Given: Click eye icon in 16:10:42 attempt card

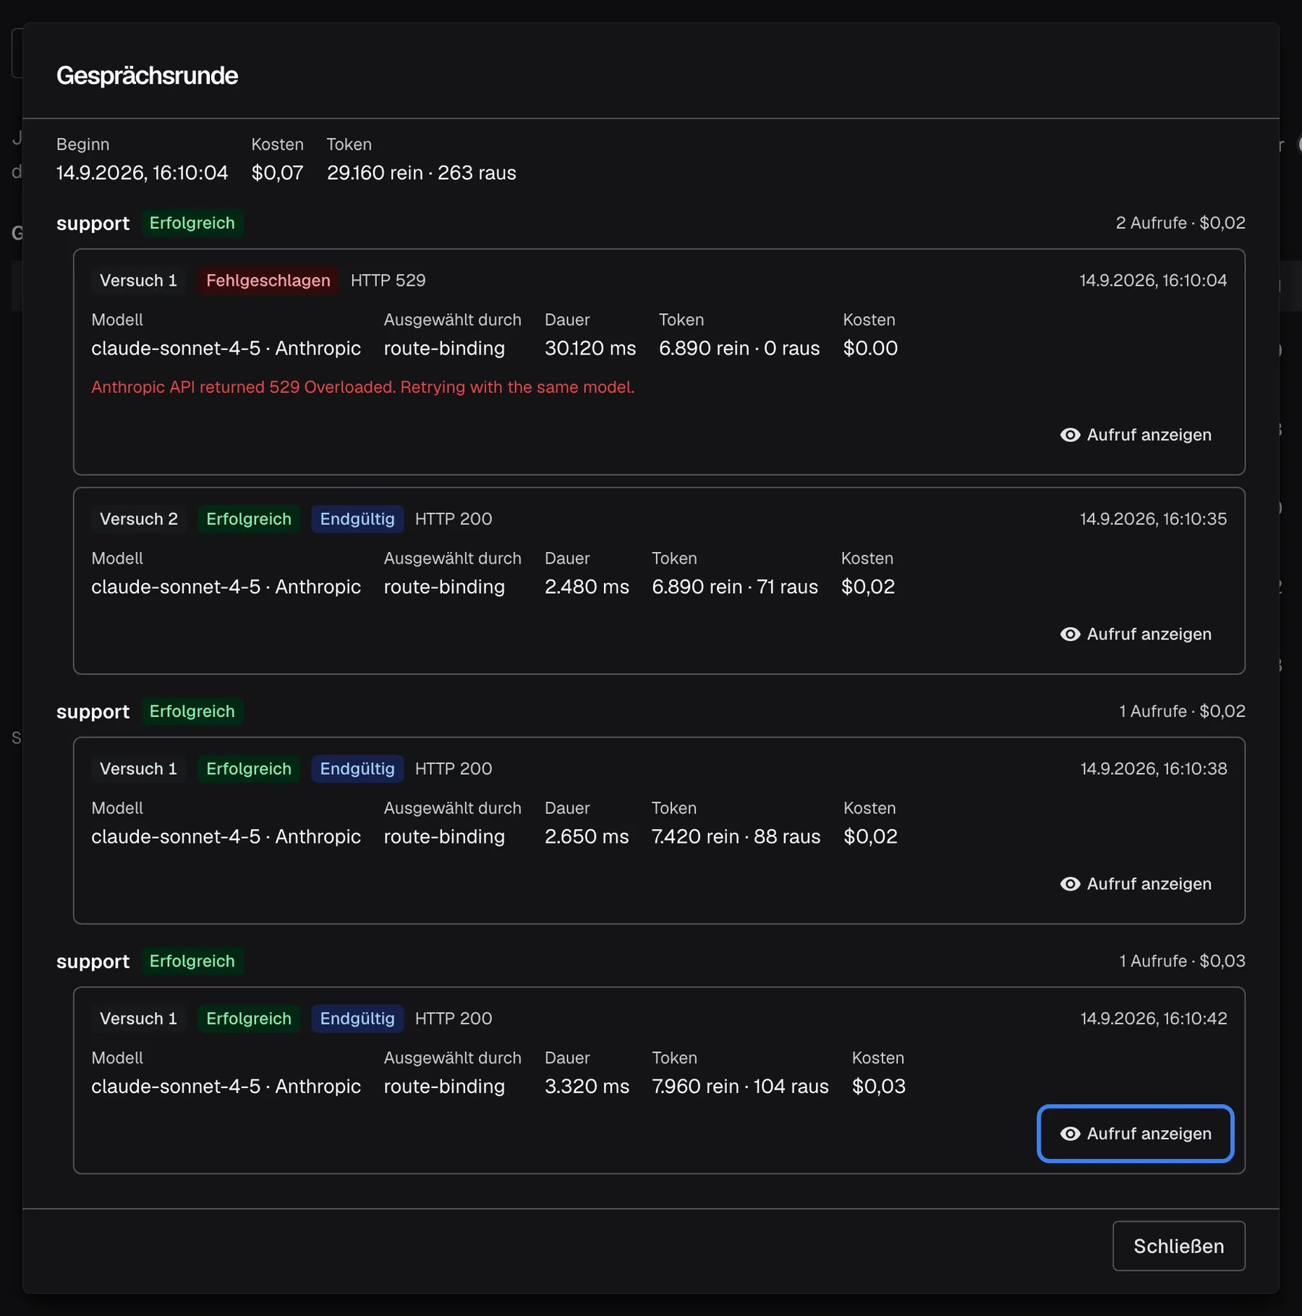Looking at the screenshot, I should coord(1070,1133).
